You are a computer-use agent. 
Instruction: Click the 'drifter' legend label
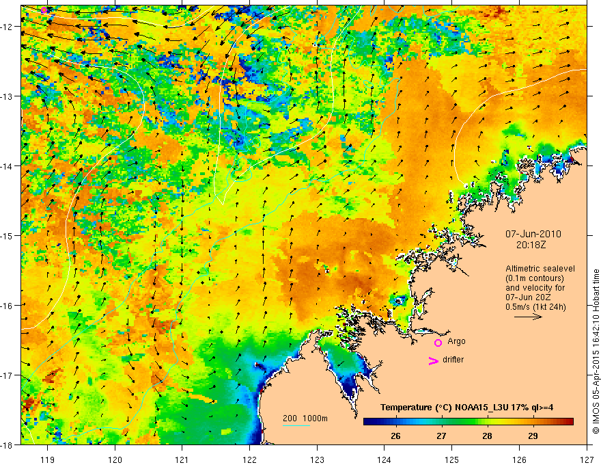point(453,360)
